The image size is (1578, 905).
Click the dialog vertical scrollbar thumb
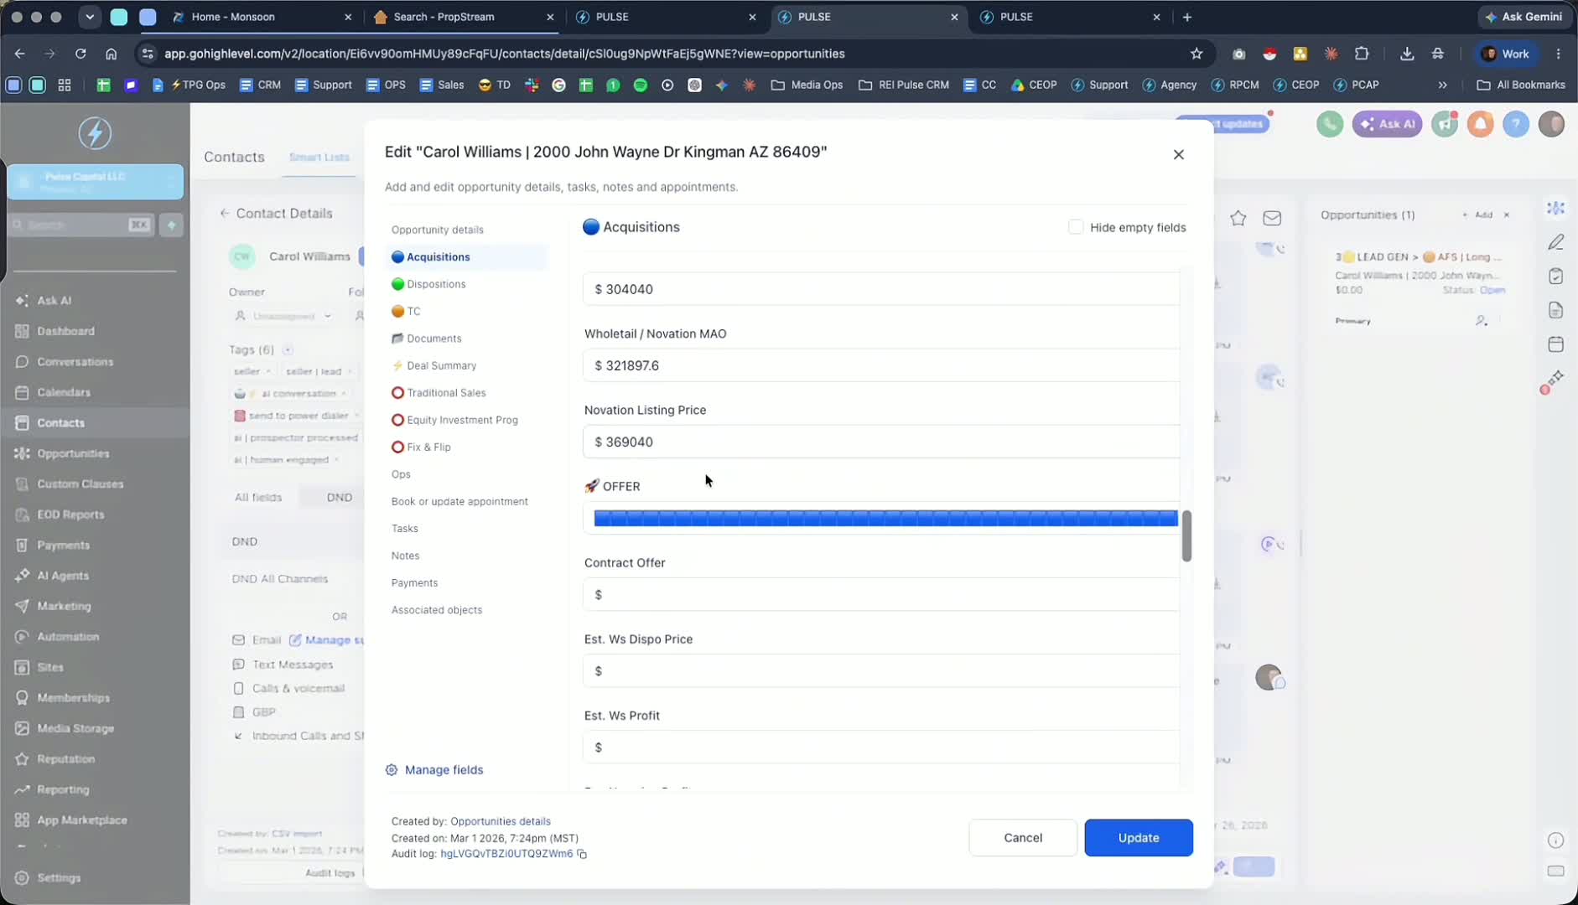1186,536
